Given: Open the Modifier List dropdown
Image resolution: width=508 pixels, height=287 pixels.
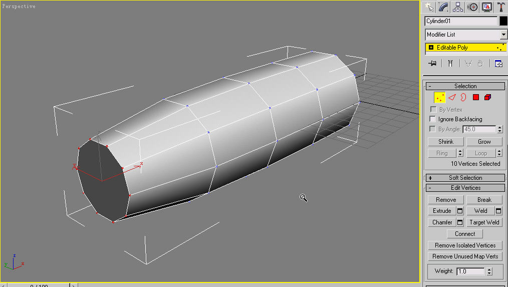Looking at the screenshot, I should click(x=503, y=35).
